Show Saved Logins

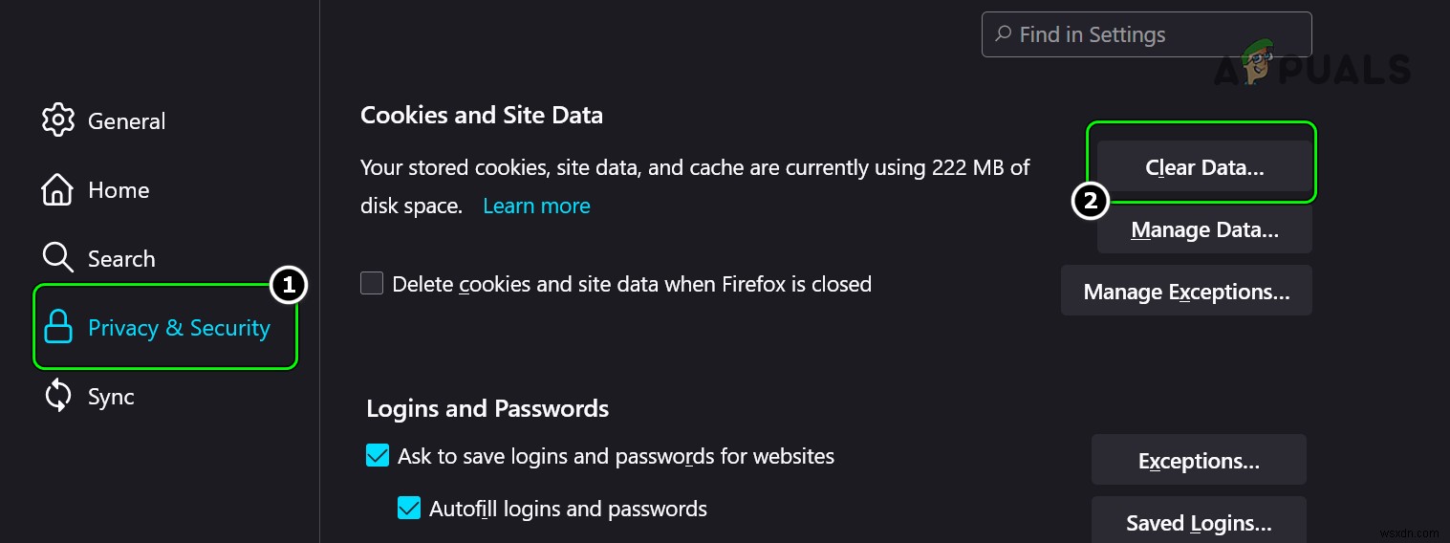coord(1199,523)
